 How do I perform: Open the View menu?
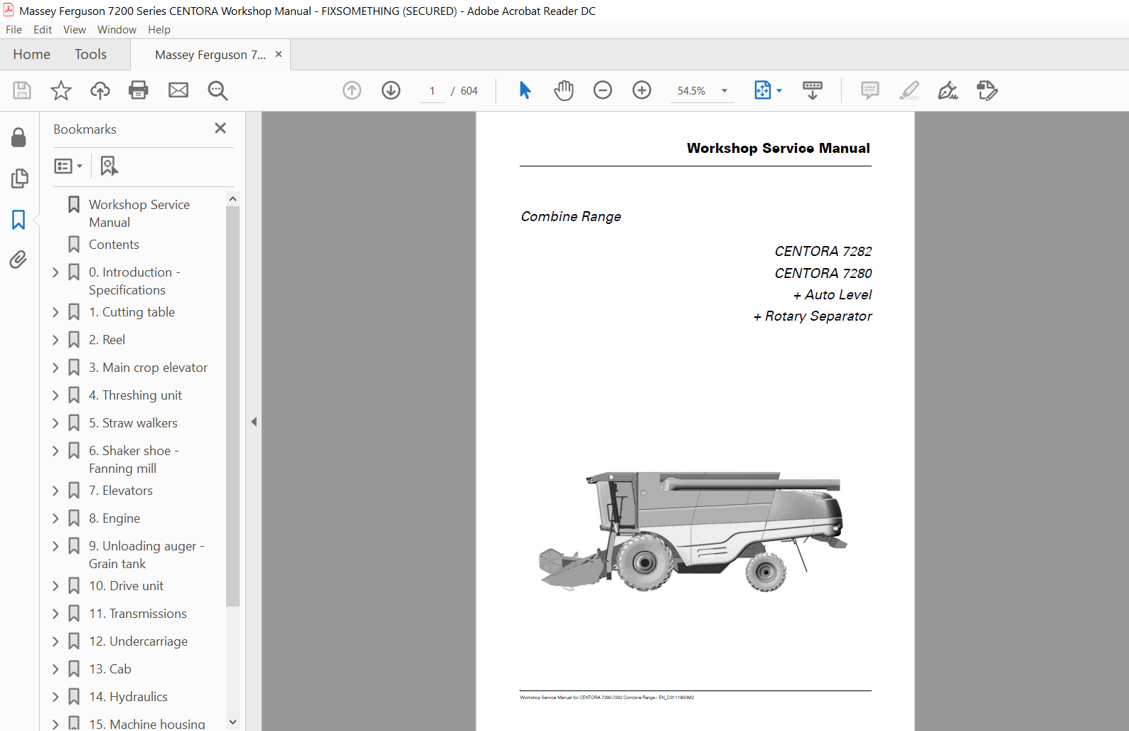75,30
